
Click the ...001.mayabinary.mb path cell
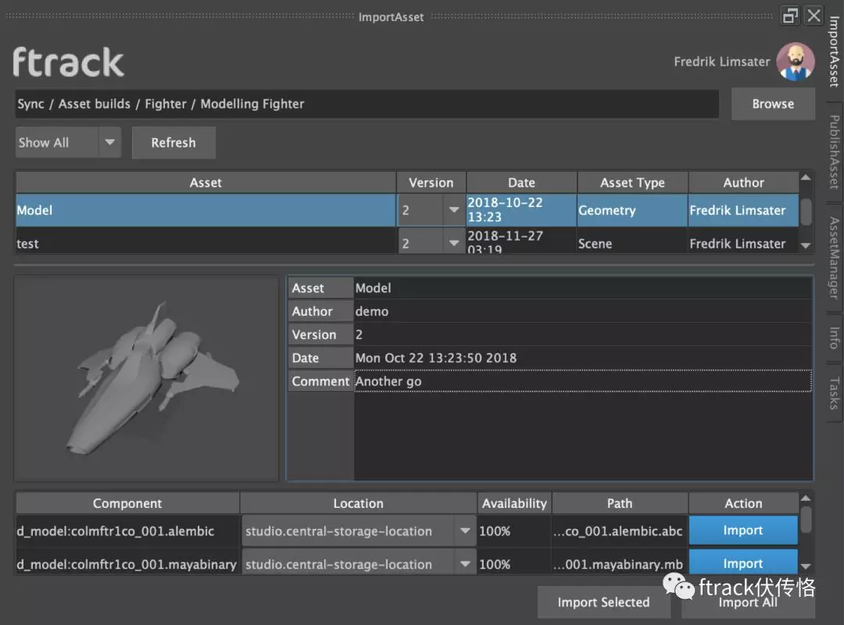tap(619, 563)
